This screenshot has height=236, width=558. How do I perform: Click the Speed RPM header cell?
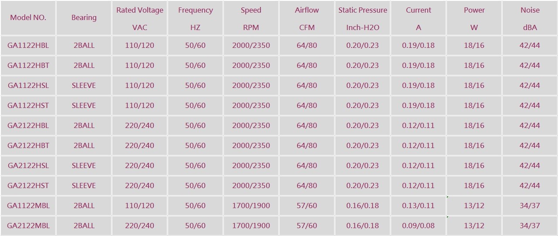251,18
